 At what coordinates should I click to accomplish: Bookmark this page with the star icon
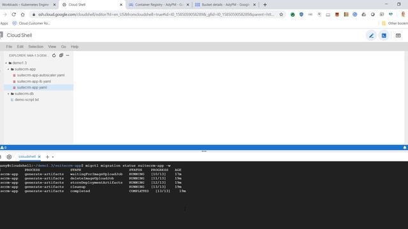(281, 15)
